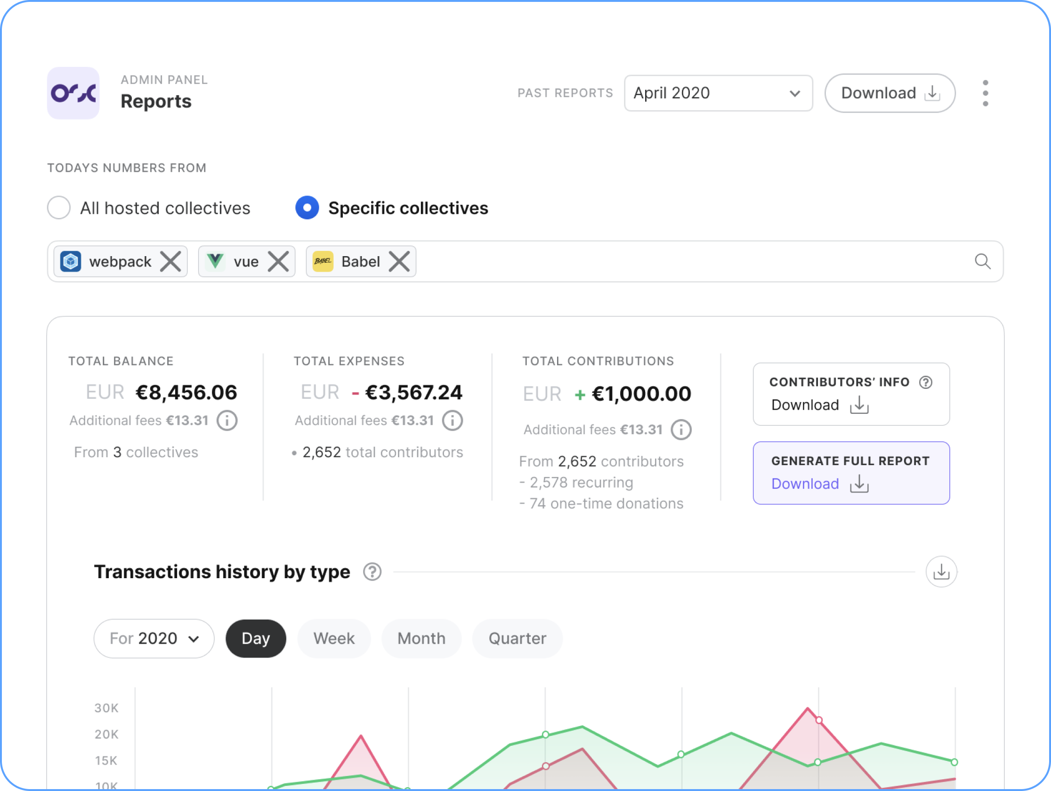Open the three-dot overflow menu
The height and width of the screenshot is (791, 1051).
tap(986, 93)
